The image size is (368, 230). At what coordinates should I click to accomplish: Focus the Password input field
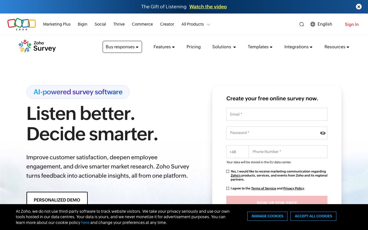coord(277,133)
